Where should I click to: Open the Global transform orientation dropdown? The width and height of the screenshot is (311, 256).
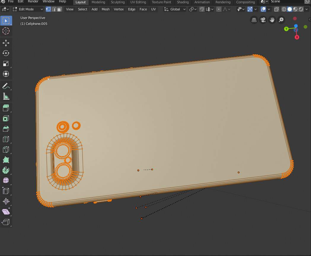click(x=175, y=9)
